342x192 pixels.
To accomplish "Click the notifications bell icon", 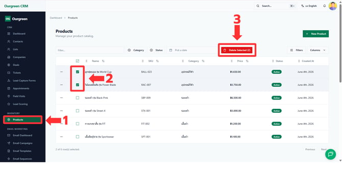I will (x=325, y=6).
